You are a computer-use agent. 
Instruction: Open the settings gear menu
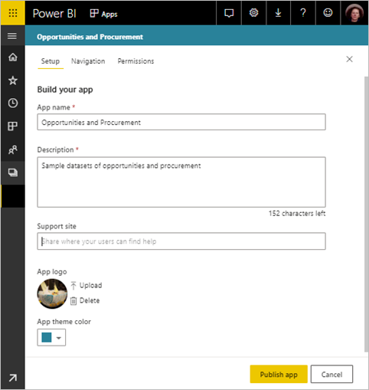click(x=253, y=13)
